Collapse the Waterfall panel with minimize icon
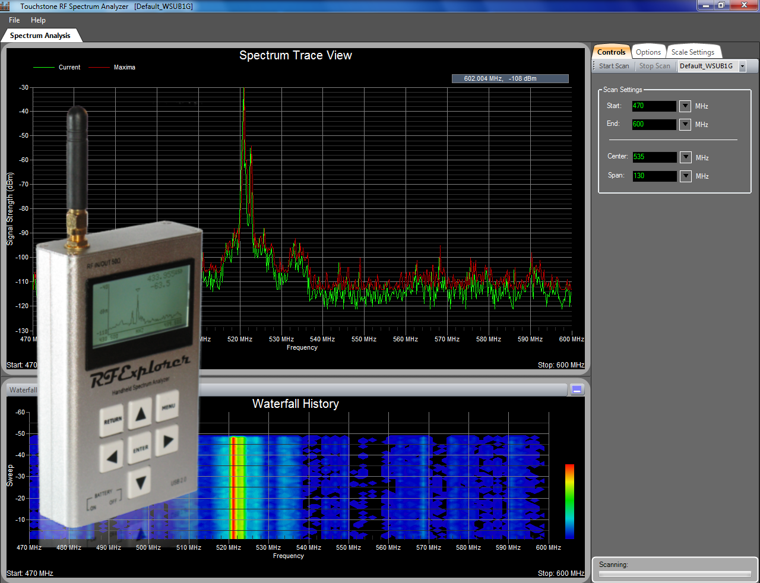The image size is (760, 583). point(577,389)
